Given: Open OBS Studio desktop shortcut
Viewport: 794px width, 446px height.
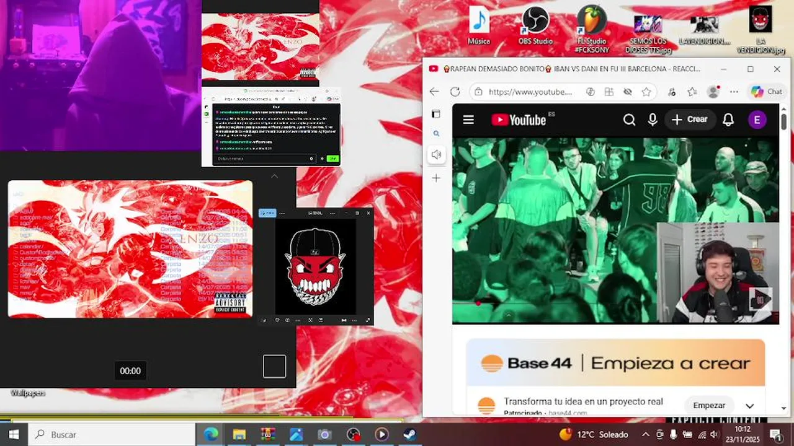Looking at the screenshot, I should 535,25.
